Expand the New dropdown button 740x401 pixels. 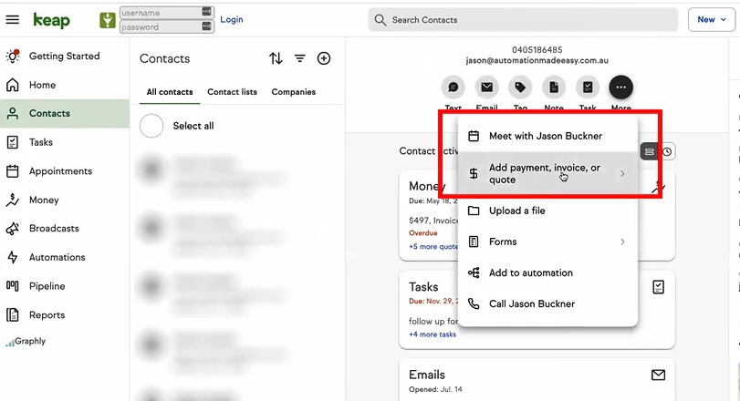point(711,19)
